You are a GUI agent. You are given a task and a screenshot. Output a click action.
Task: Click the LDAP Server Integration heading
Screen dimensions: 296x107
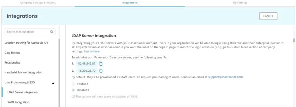pos(94,36)
